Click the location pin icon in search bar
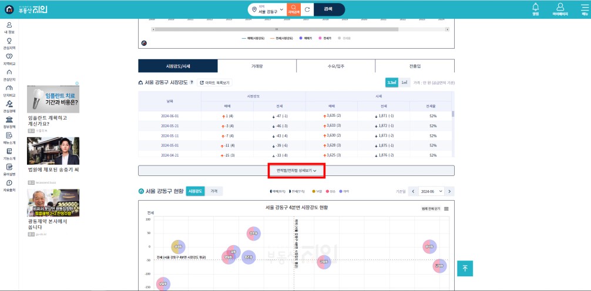Image resolution: width=591 pixels, height=291 pixels. pyautogui.click(x=254, y=9)
